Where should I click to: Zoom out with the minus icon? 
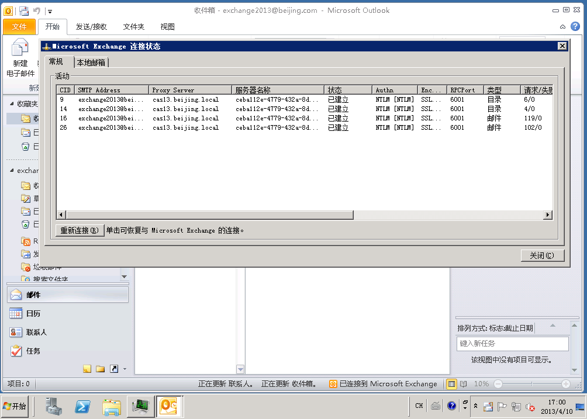498,384
